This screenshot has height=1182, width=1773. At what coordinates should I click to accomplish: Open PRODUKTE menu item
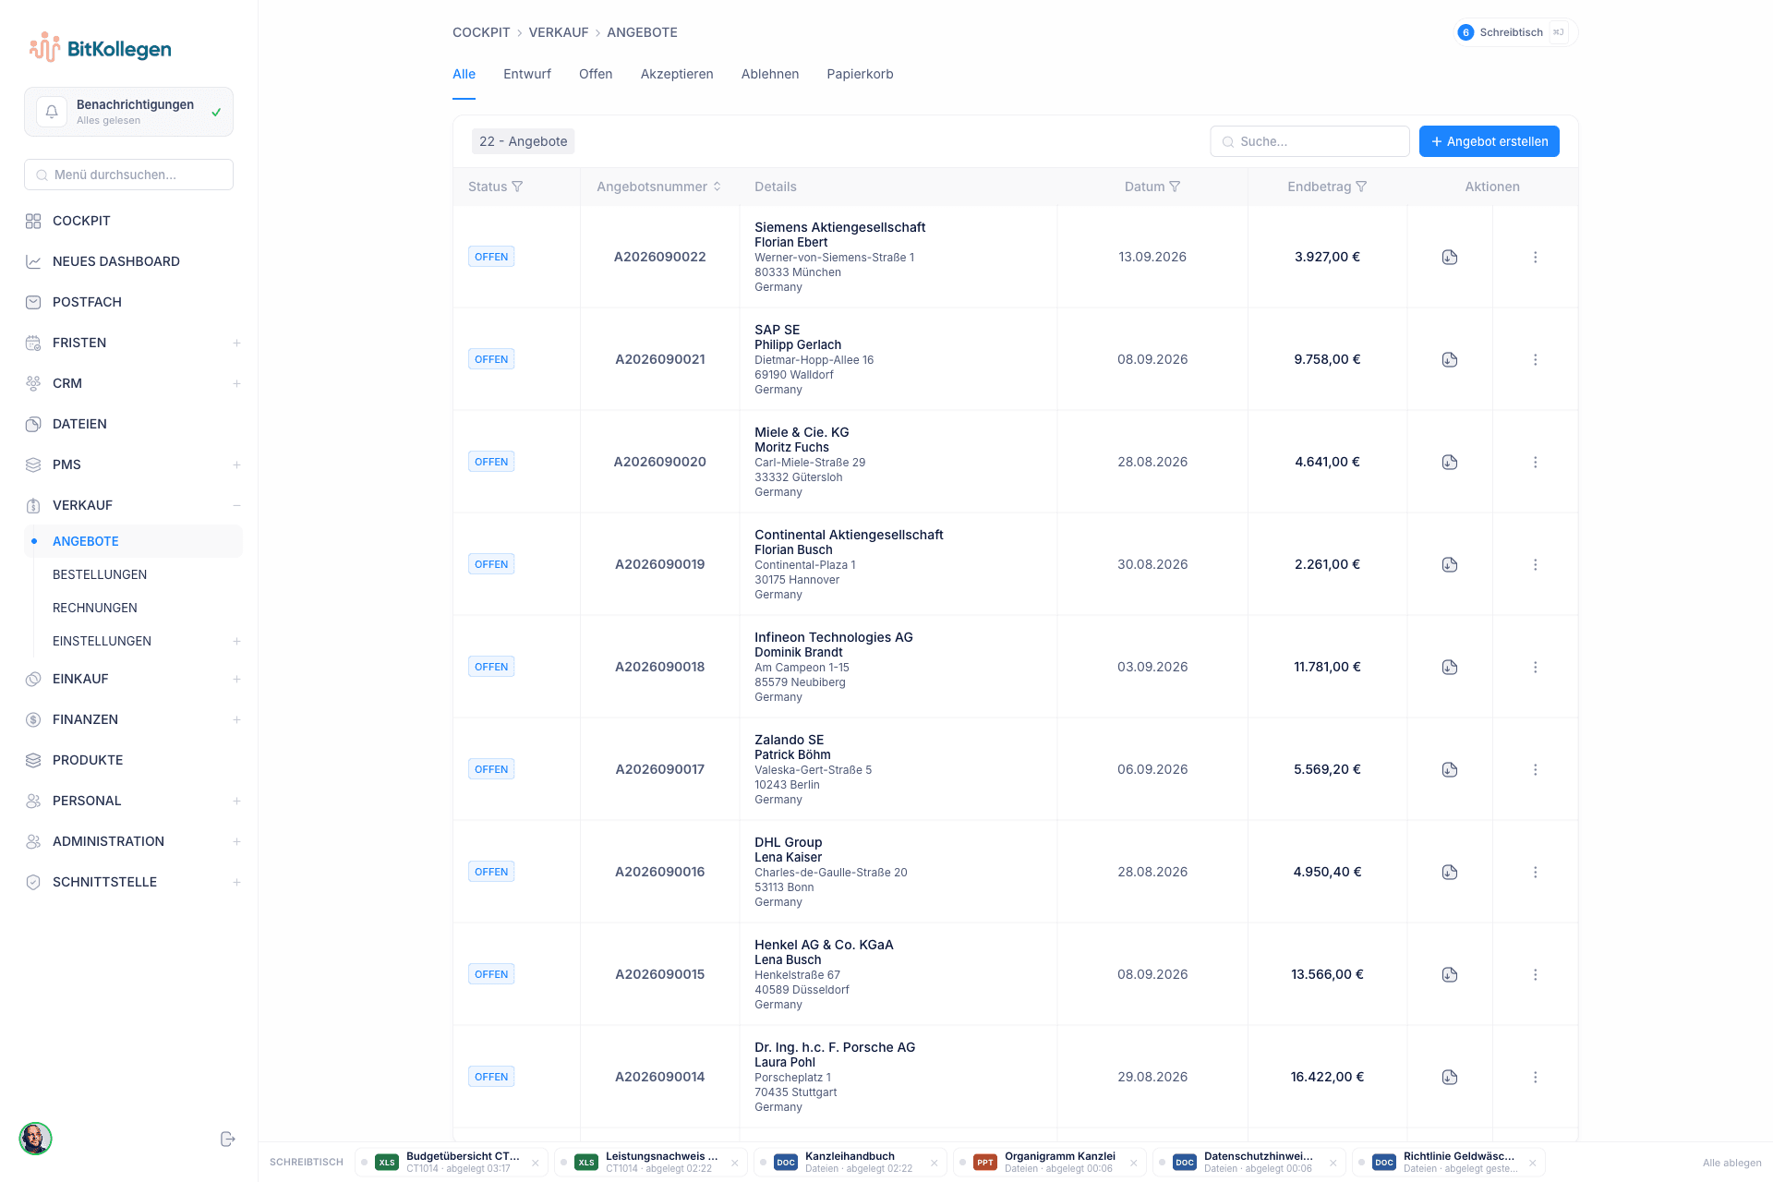point(88,760)
